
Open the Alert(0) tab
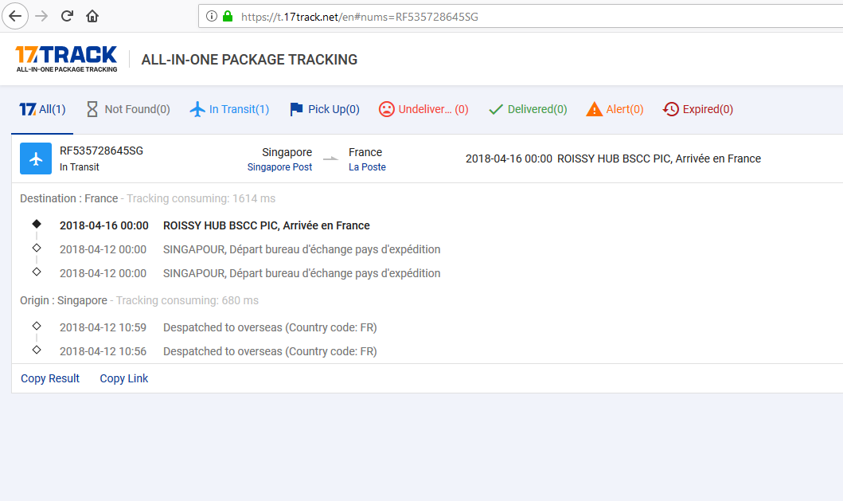pos(615,109)
